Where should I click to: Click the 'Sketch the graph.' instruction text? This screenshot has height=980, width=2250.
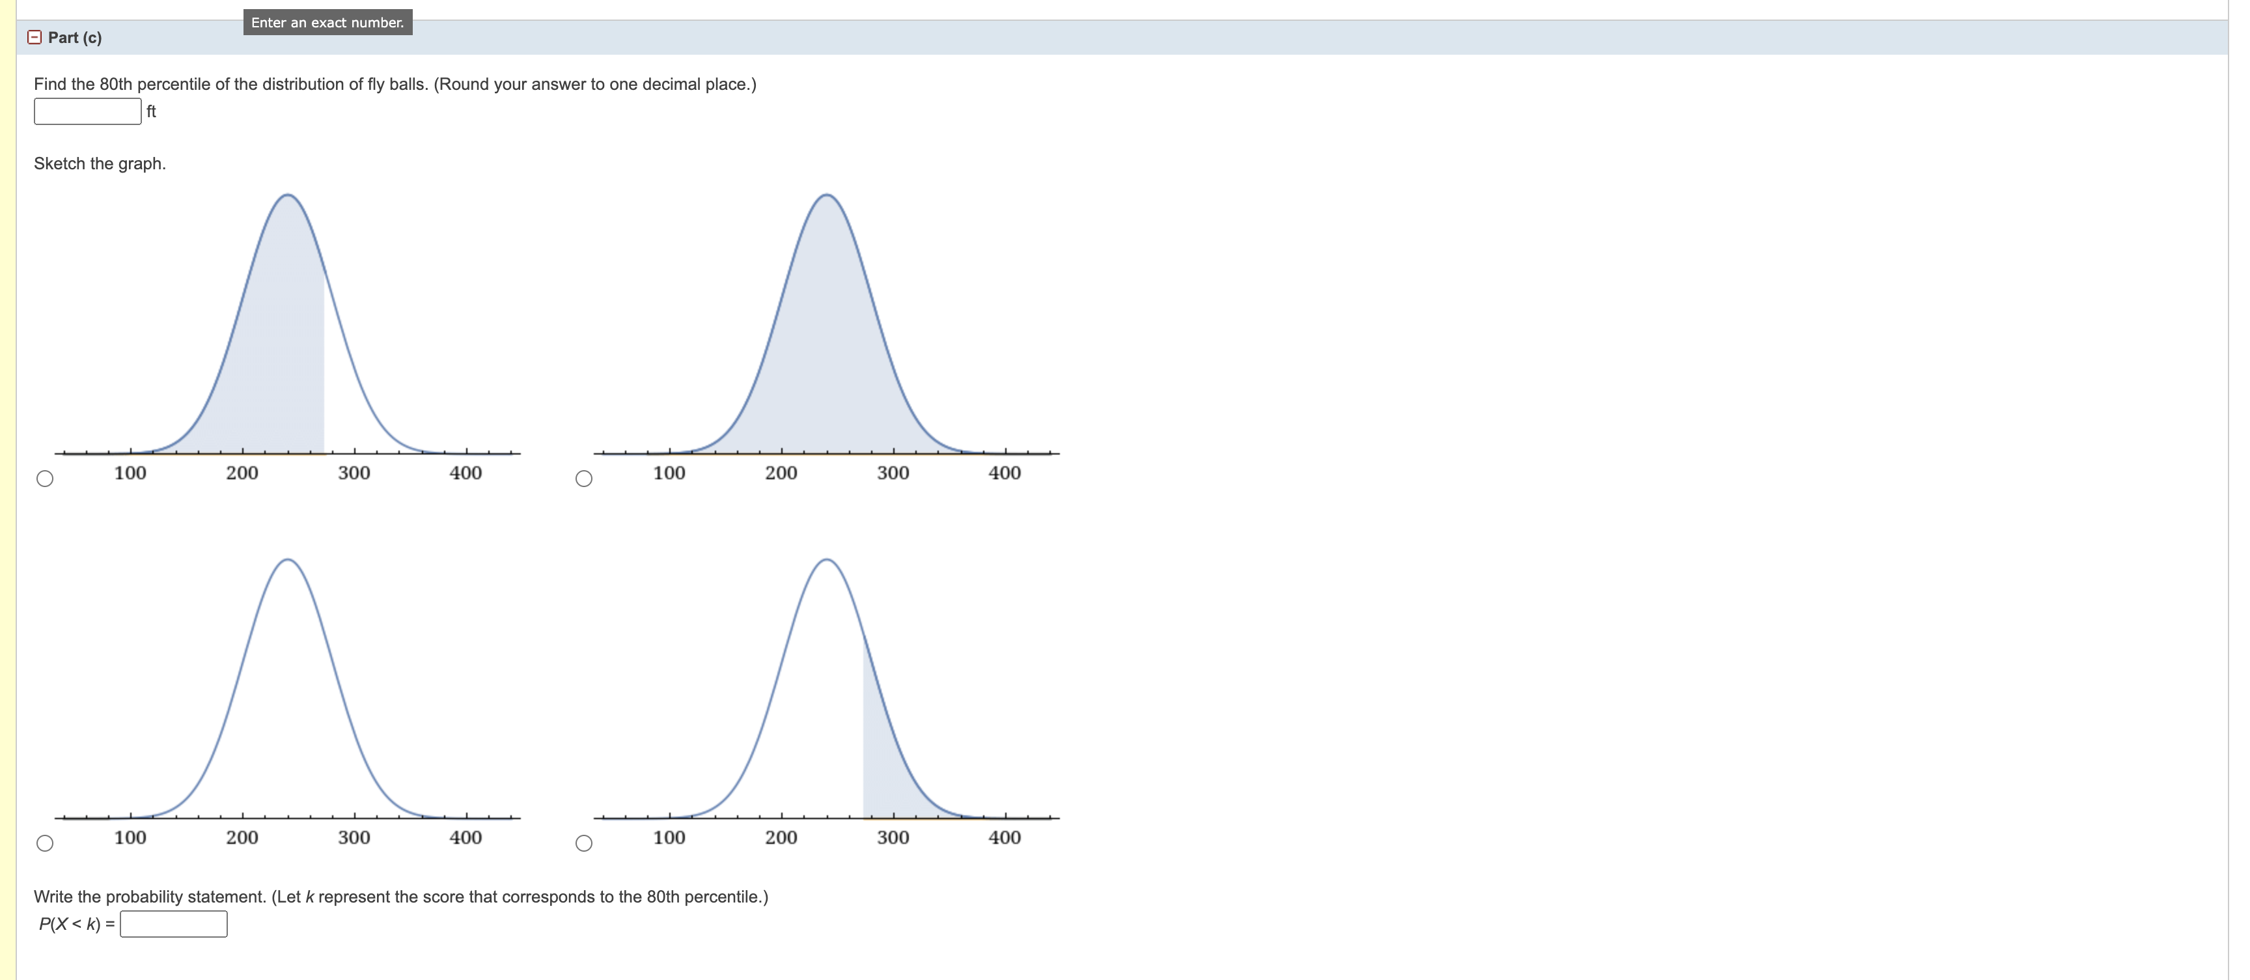coord(100,163)
